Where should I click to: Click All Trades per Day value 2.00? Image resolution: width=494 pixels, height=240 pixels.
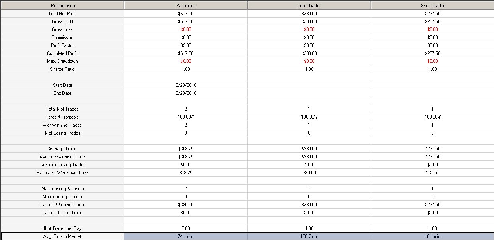(186, 228)
